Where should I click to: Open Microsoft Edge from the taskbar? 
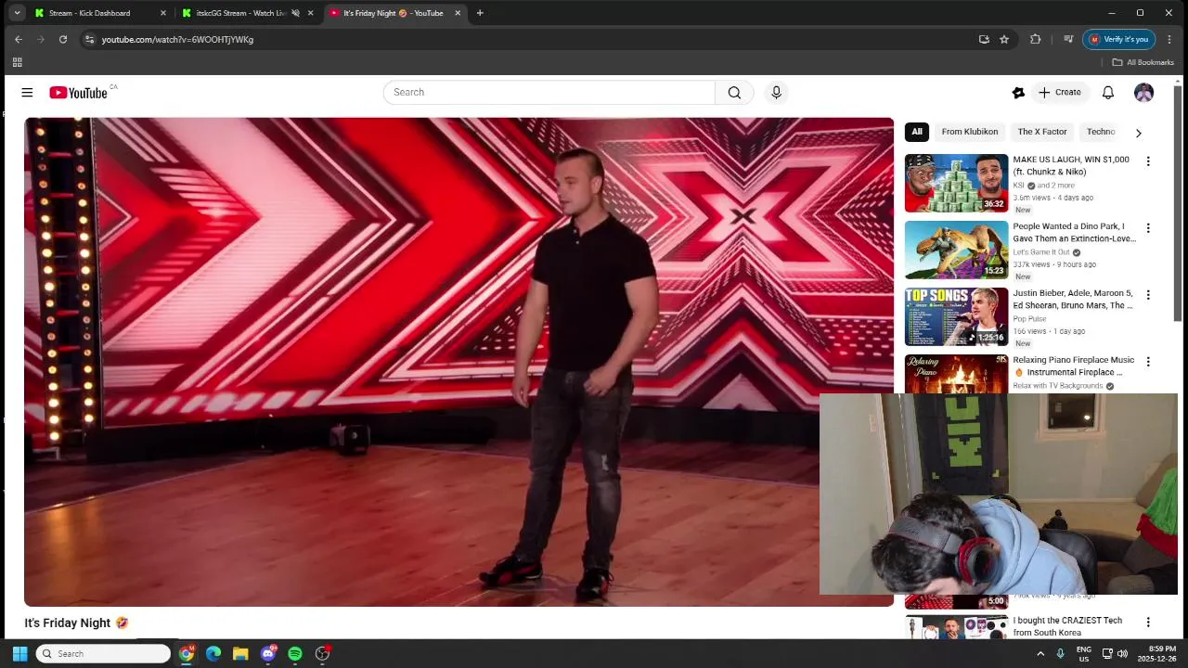(213, 654)
